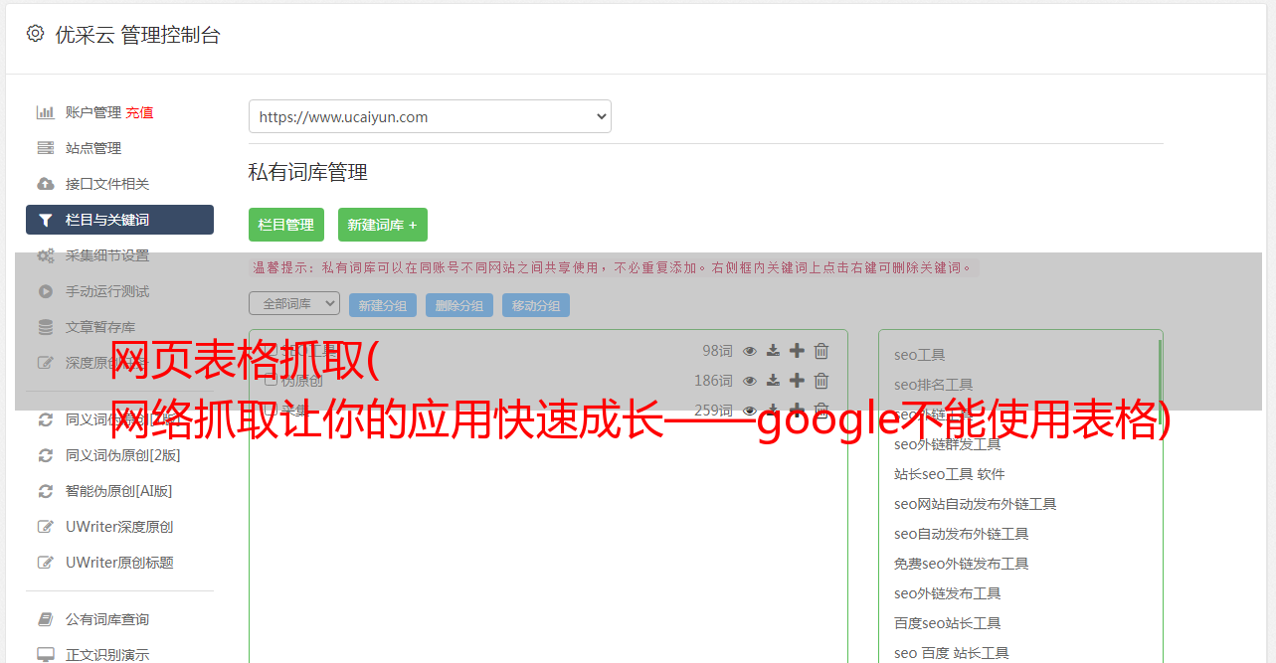
Task: Download the 98词 library
Action: tap(773, 351)
